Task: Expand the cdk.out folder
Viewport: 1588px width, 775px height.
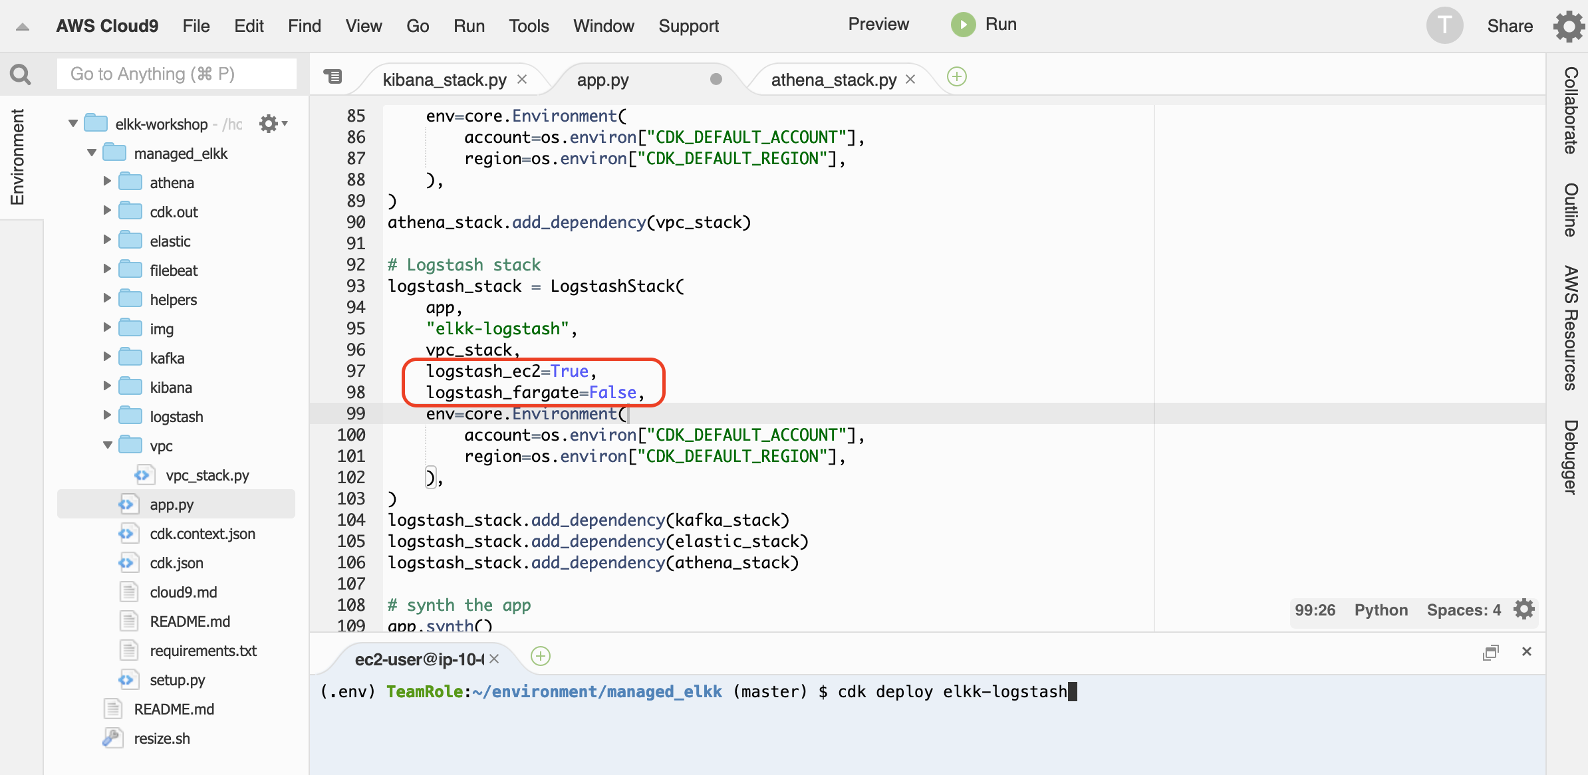Action: pyautogui.click(x=107, y=211)
